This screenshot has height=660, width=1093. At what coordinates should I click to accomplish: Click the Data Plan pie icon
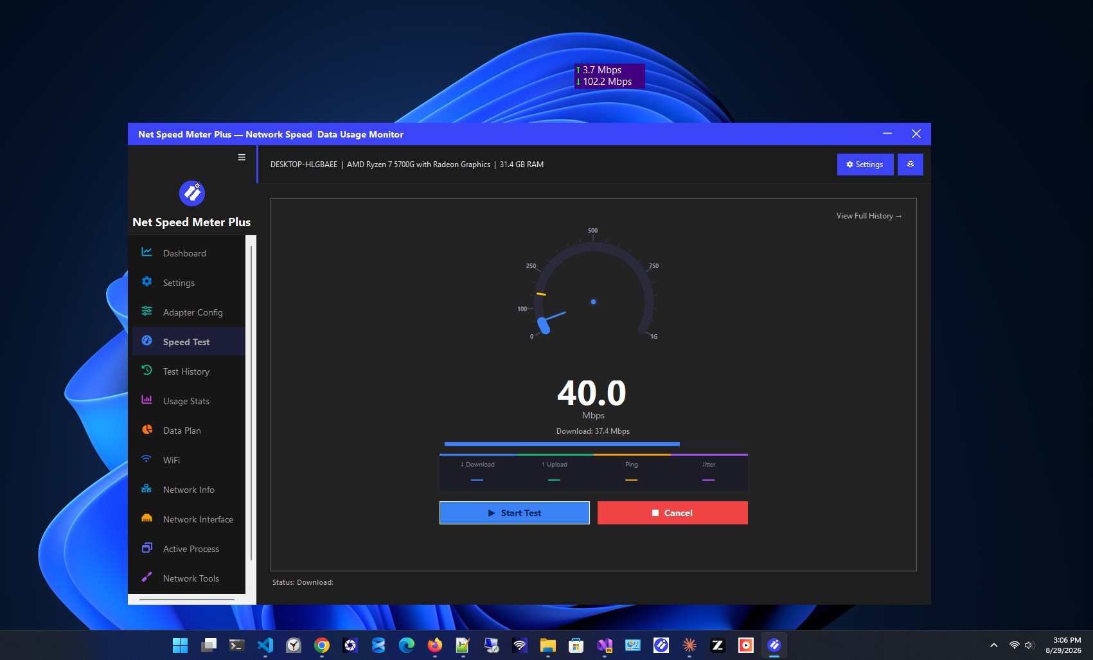coord(147,429)
